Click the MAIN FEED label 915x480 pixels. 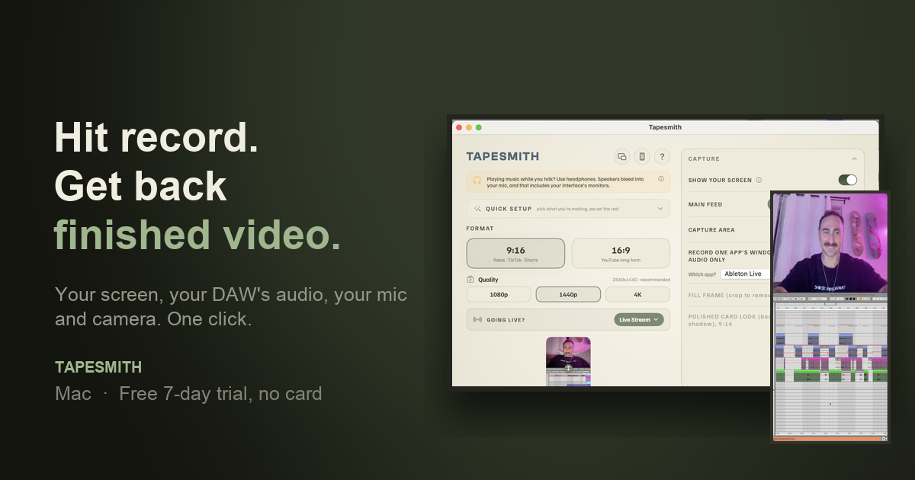pyautogui.click(x=705, y=204)
